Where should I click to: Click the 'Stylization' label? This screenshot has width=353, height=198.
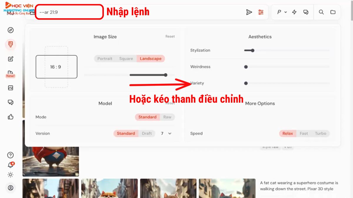[200, 50]
